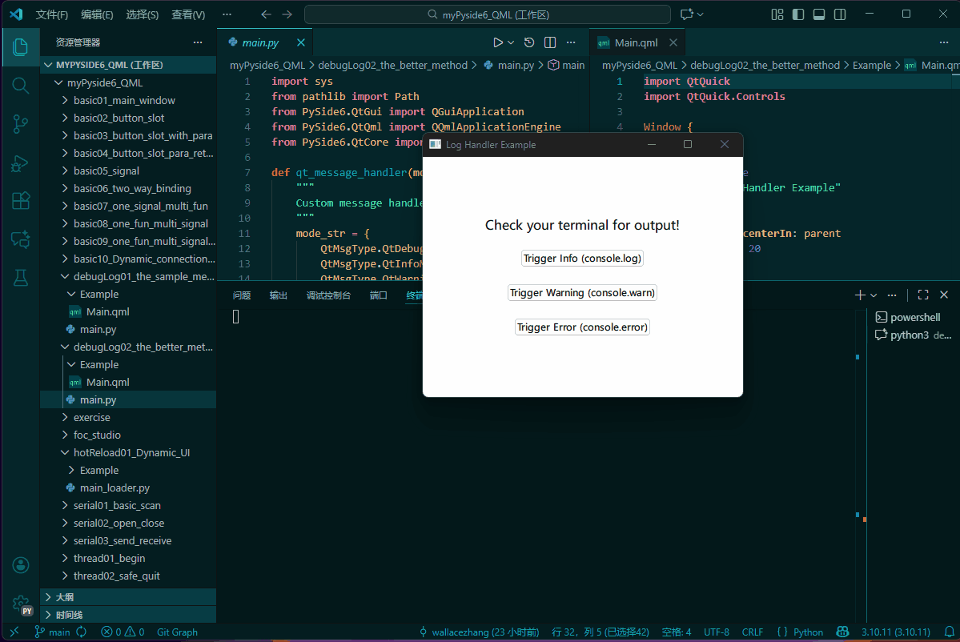Go forward with the navigation arrow
The height and width of the screenshot is (642, 960).
(287, 14)
